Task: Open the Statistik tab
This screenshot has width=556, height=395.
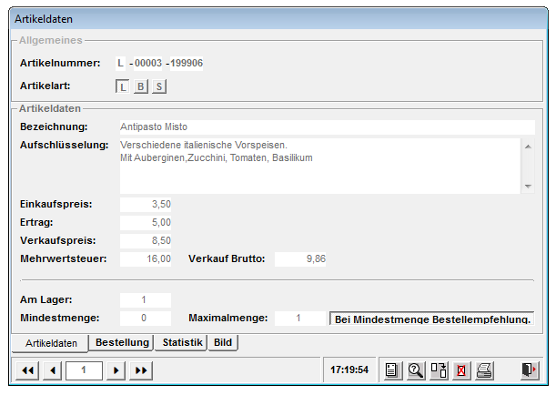Action: [182, 342]
